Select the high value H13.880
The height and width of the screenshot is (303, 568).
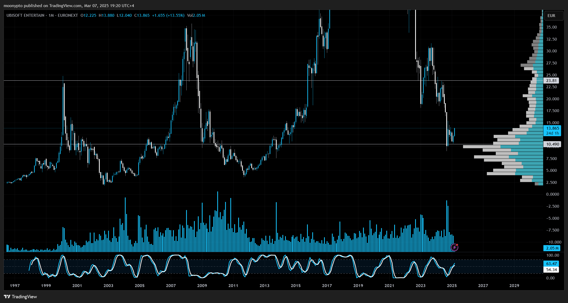[107, 15]
